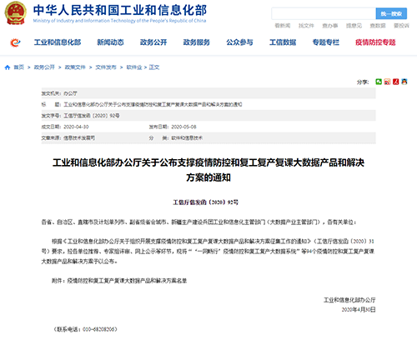Click the 工业和信息化部办公厅 signature line
The width and height of the screenshot is (417, 340).
point(349,300)
